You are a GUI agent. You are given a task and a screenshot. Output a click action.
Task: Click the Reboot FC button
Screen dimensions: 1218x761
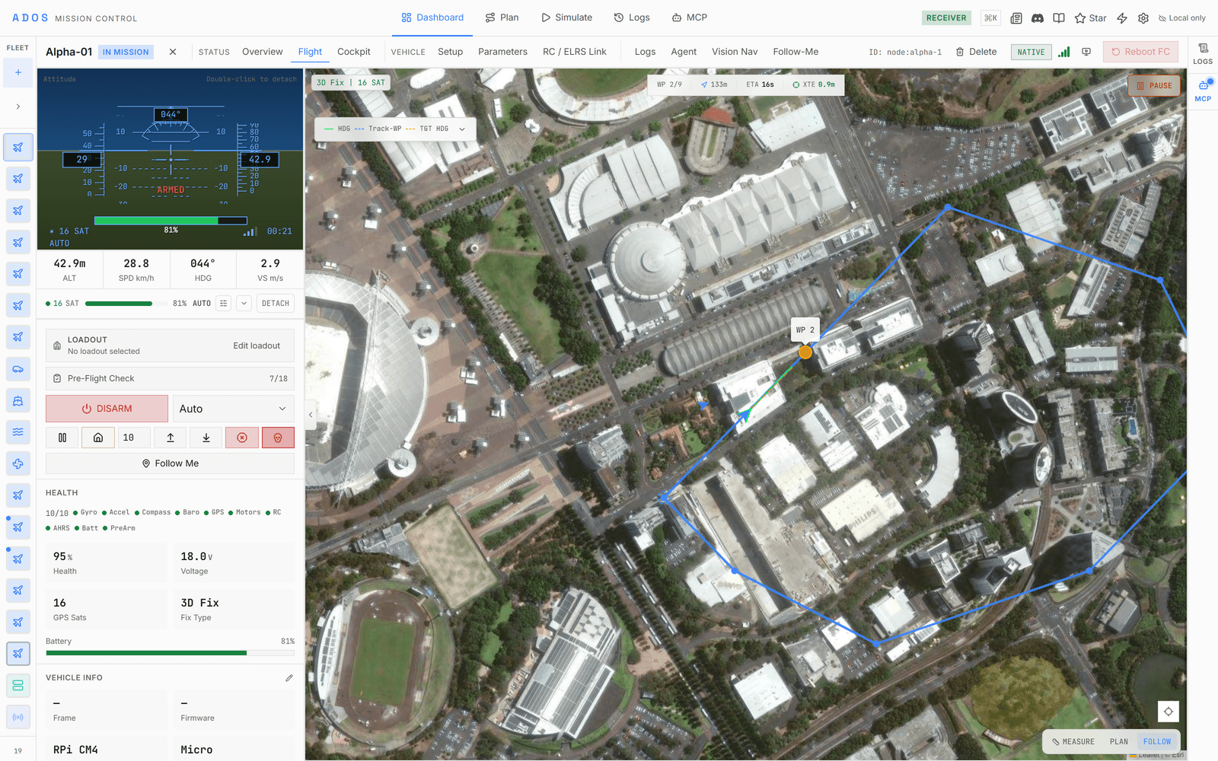pyautogui.click(x=1140, y=52)
